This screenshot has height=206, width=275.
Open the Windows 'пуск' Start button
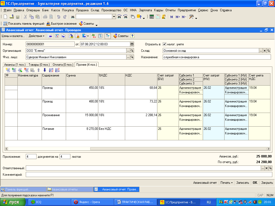13,202
